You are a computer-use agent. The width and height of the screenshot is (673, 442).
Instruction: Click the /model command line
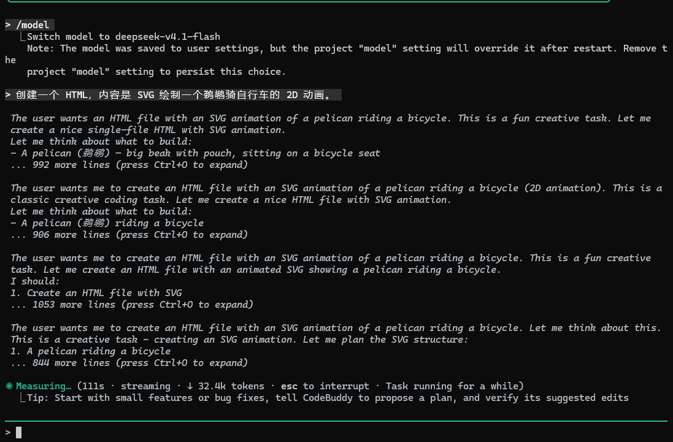29,25
